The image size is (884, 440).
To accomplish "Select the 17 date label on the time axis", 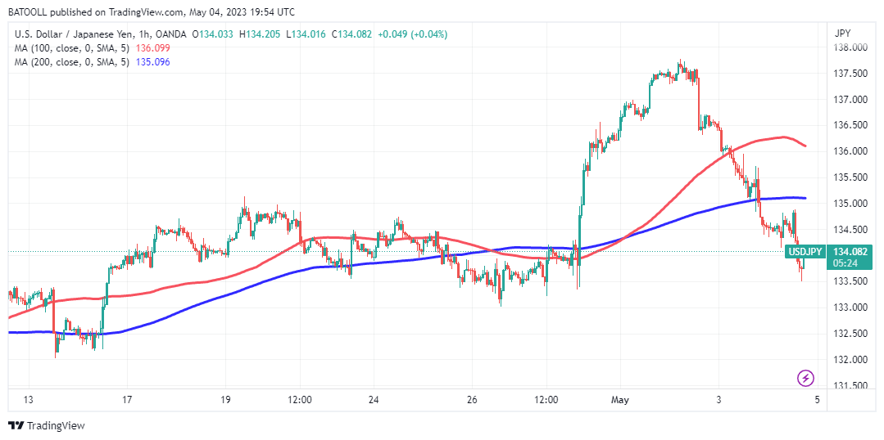I will (x=127, y=400).
